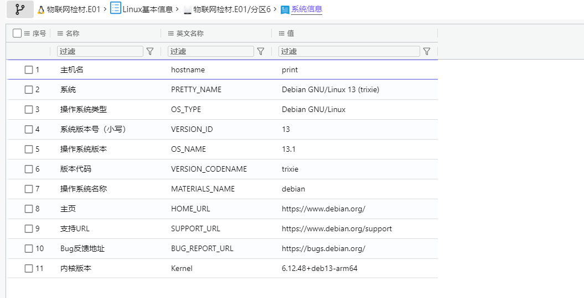Viewport: 584px width, 298px height.
Task: Open Linux基本信息 breadcrumb item
Action: tap(148, 10)
